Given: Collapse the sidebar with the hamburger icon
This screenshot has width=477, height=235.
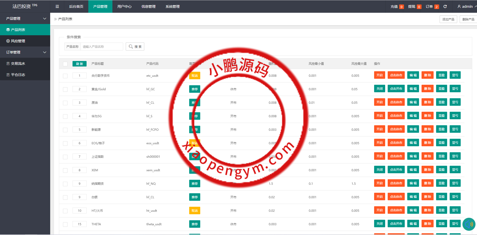Looking at the screenshot, I should click(x=57, y=6).
